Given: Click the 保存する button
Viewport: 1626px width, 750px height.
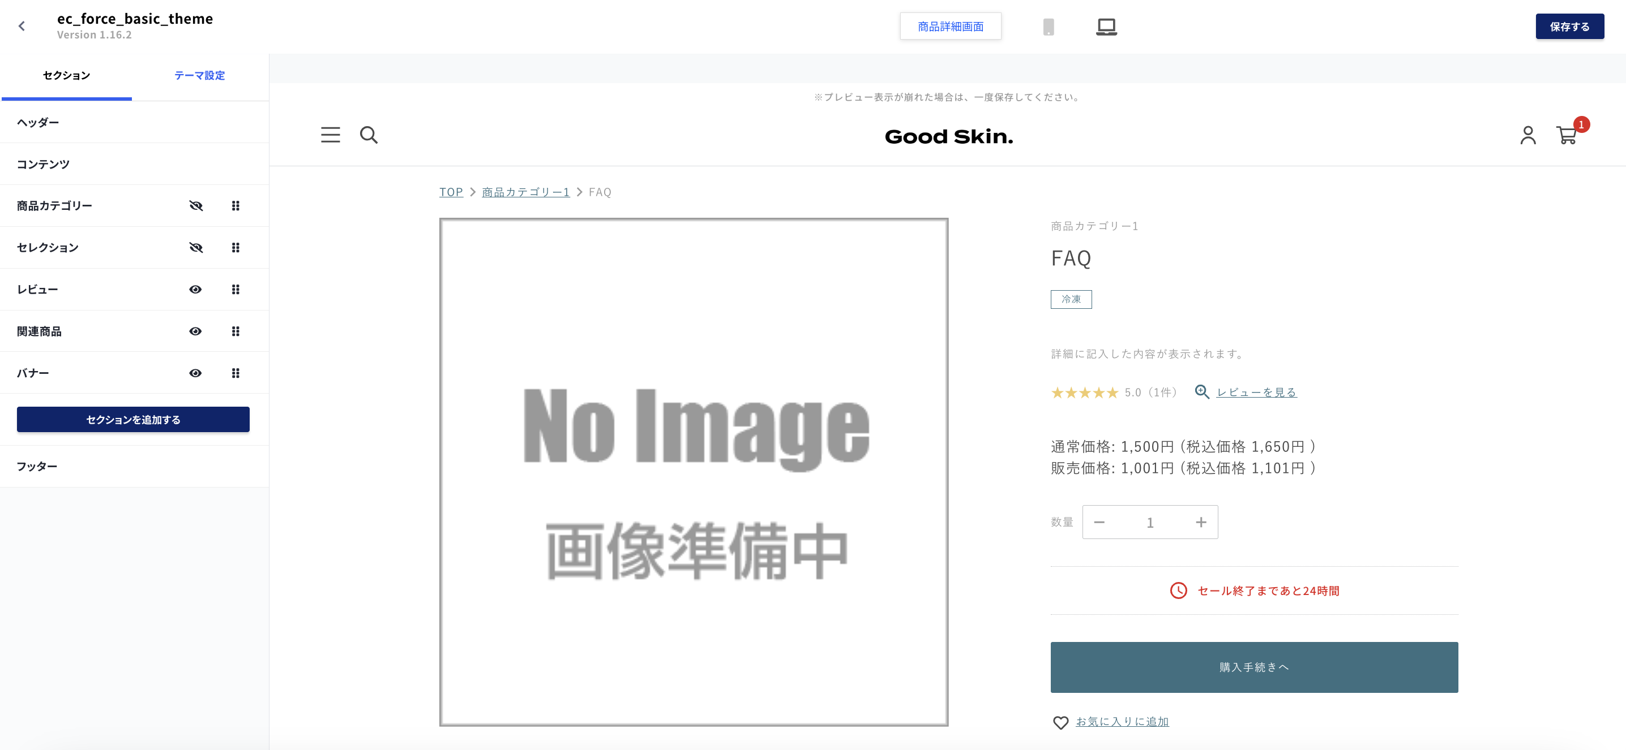Looking at the screenshot, I should (x=1570, y=26).
